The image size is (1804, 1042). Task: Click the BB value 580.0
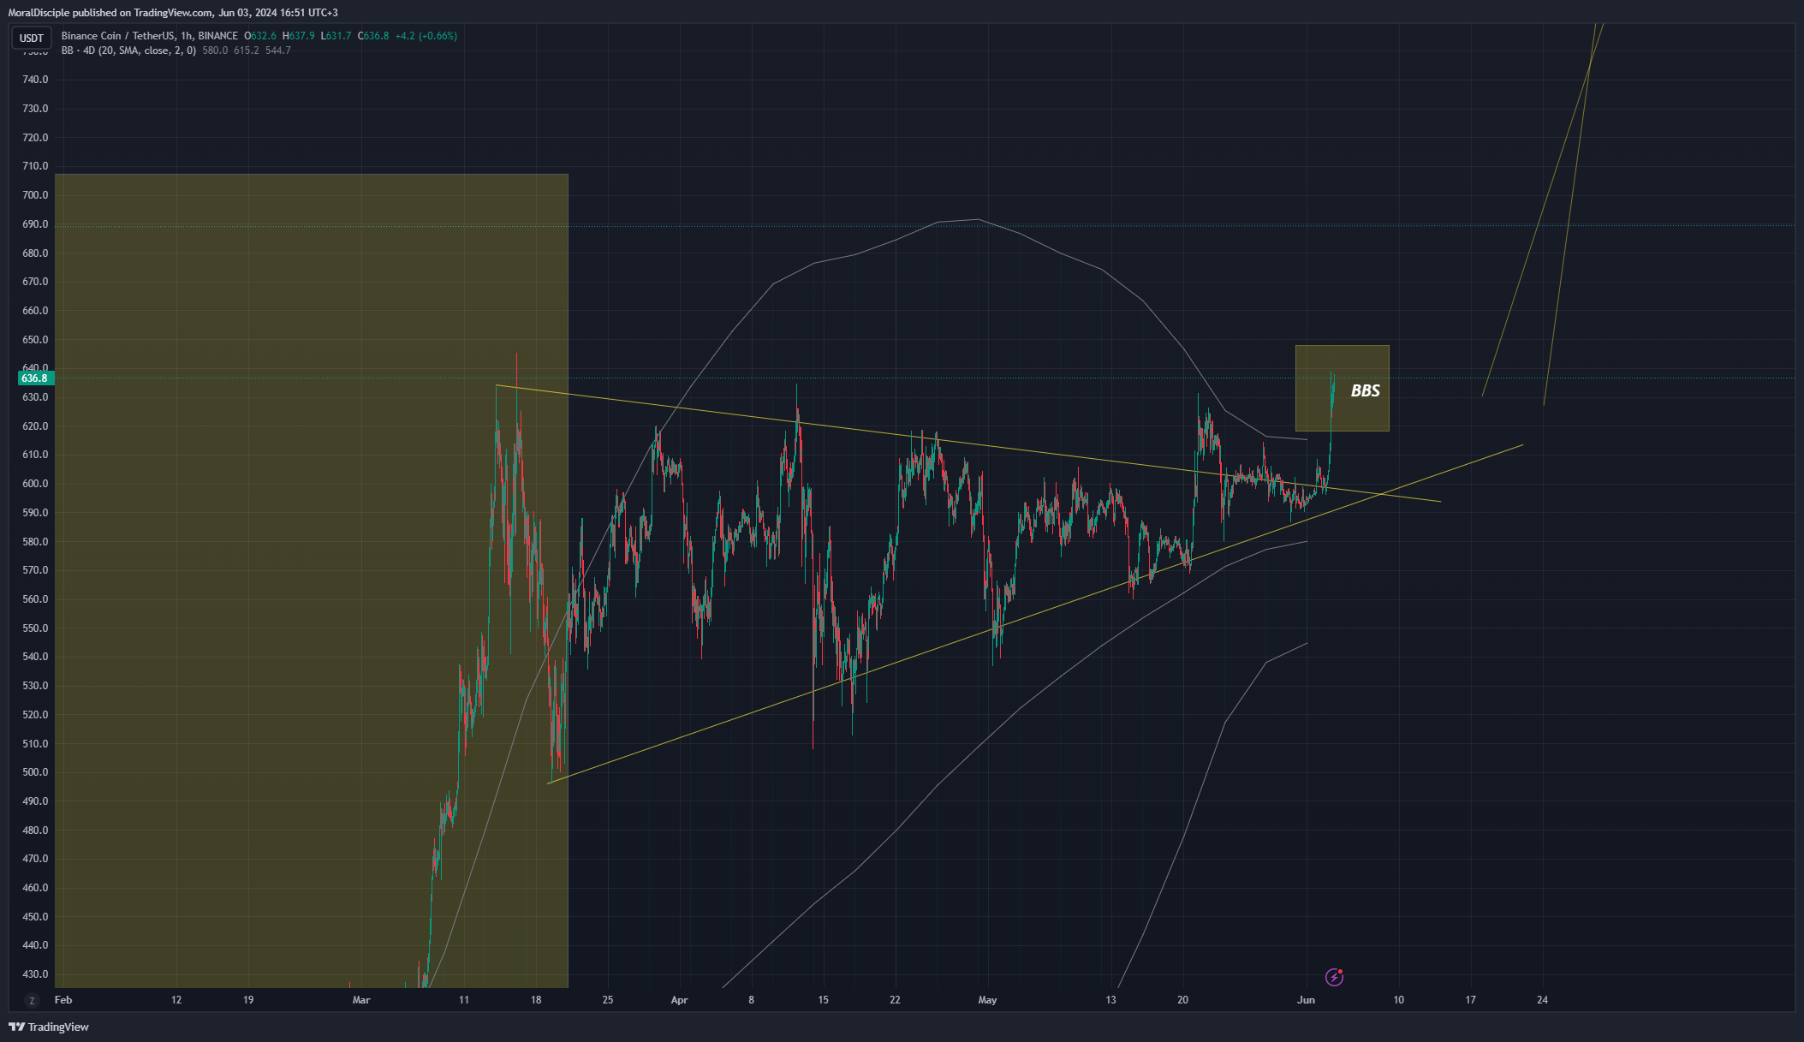click(x=215, y=51)
